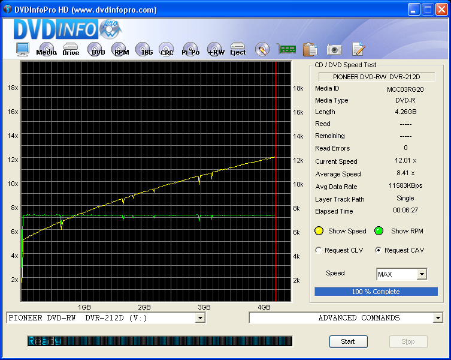Open the green memory card icon
This screenshot has width=451, height=360.
(286, 49)
